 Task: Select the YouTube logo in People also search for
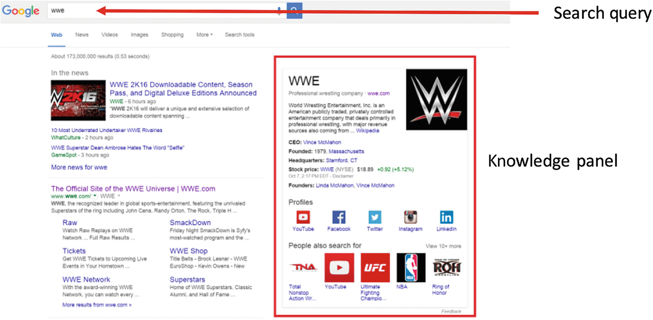coord(339,268)
